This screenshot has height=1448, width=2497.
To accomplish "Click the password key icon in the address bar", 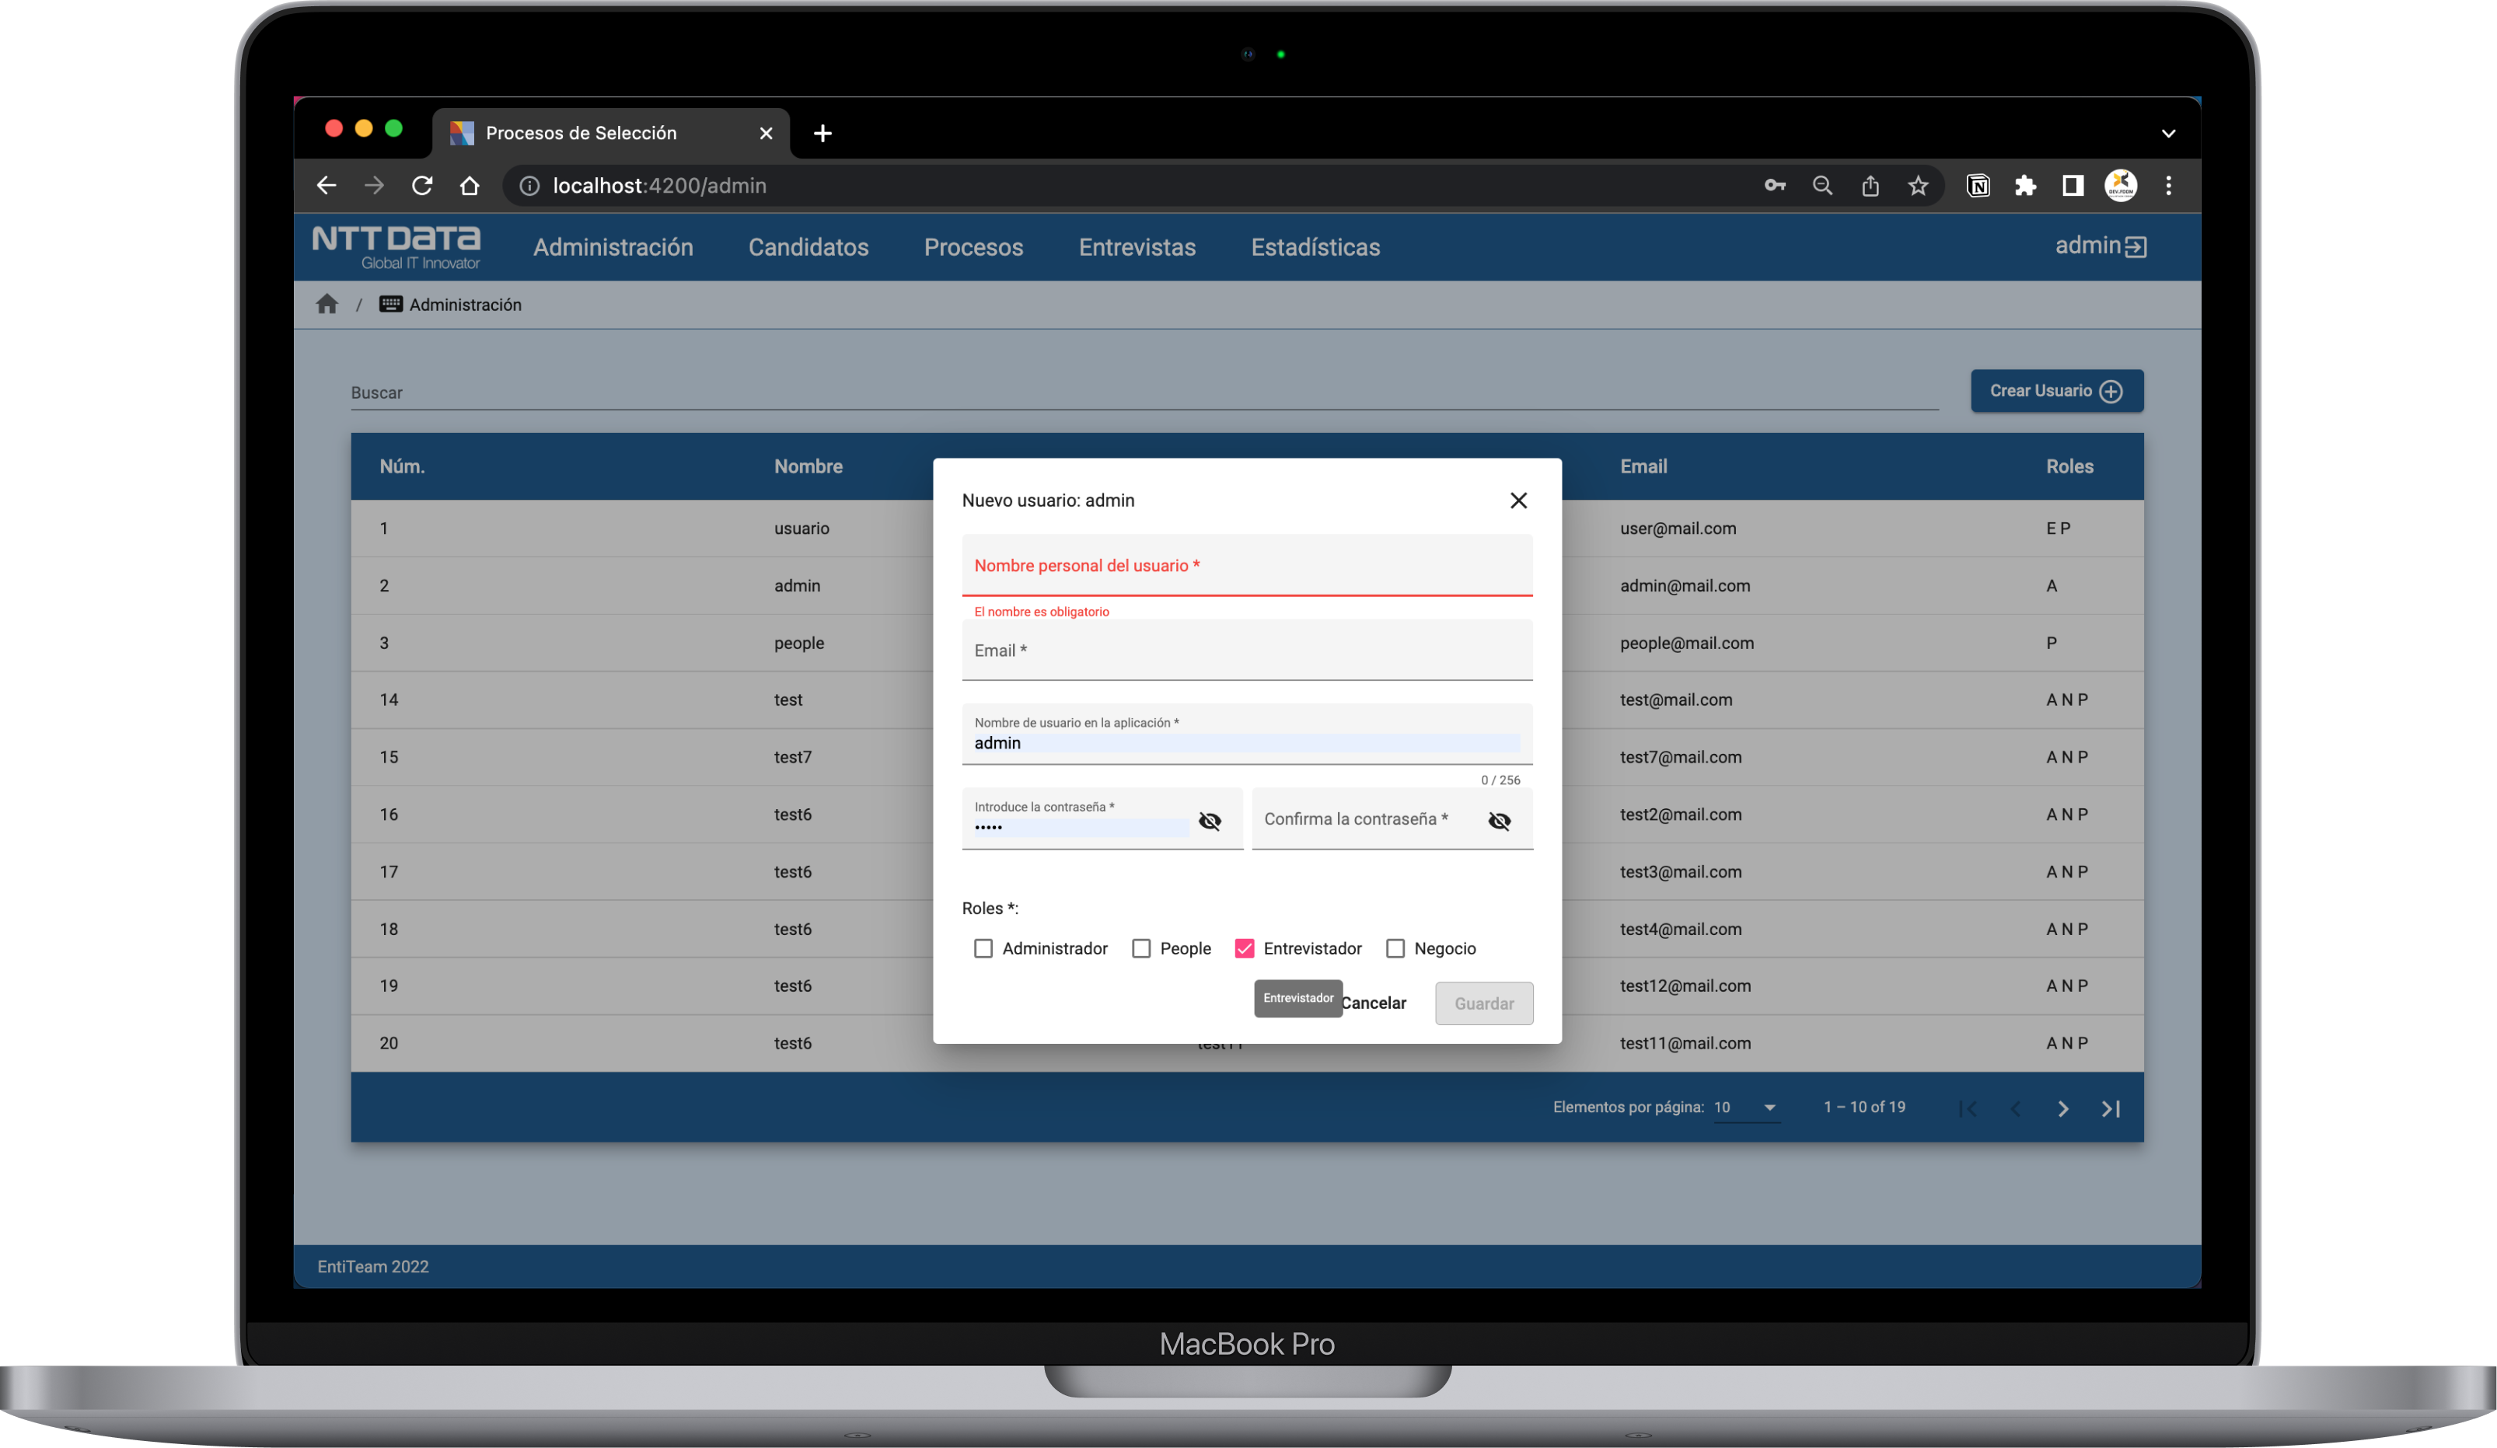I will (x=1775, y=187).
